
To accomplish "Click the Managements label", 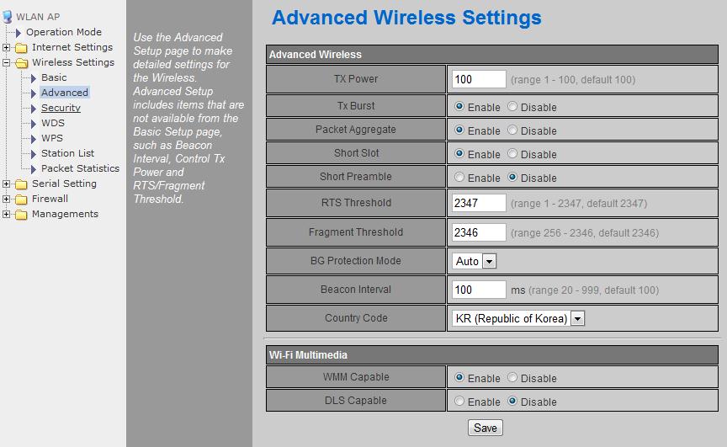I will (x=65, y=214).
